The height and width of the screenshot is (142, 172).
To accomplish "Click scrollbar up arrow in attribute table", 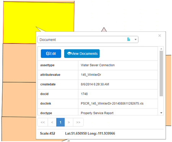I will pos(161,49).
